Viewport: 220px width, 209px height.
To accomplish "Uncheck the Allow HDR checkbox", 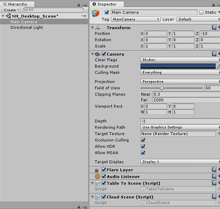I will coord(143,146).
